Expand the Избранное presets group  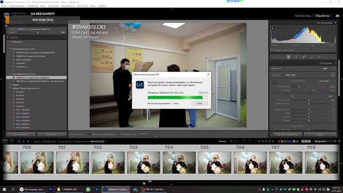pyautogui.click(x=10, y=42)
